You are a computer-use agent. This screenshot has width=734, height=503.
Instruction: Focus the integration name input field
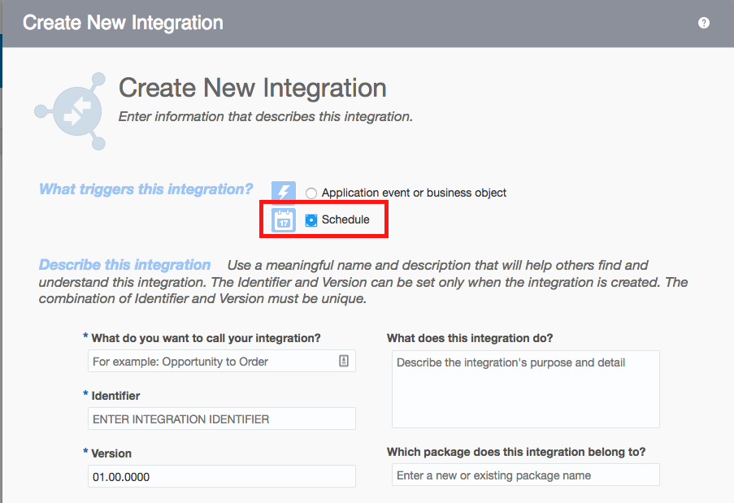pyautogui.click(x=211, y=362)
